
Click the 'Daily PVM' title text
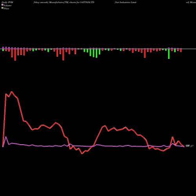[7, 2]
